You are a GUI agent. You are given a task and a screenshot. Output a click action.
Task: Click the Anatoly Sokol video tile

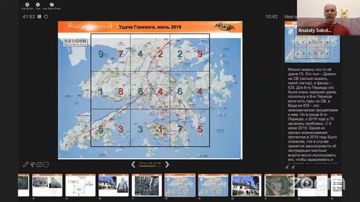coord(328,17)
